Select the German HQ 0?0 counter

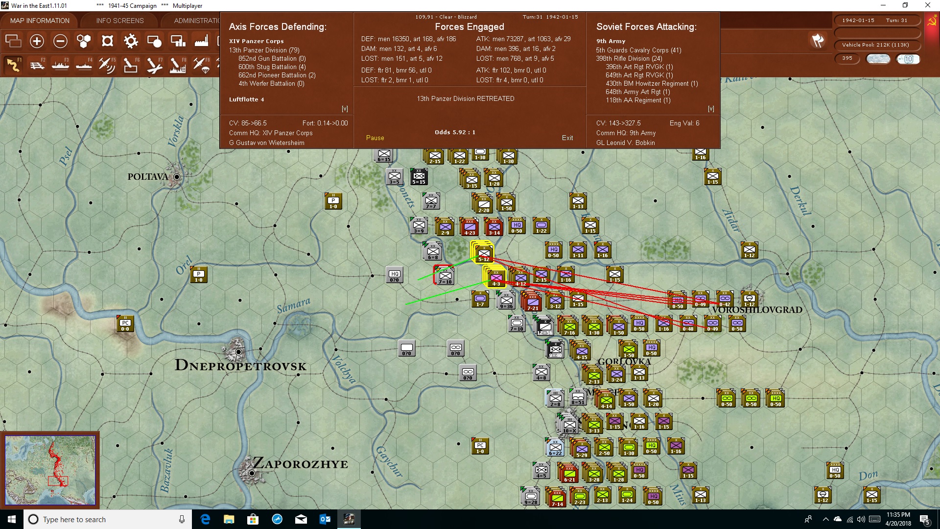click(395, 275)
